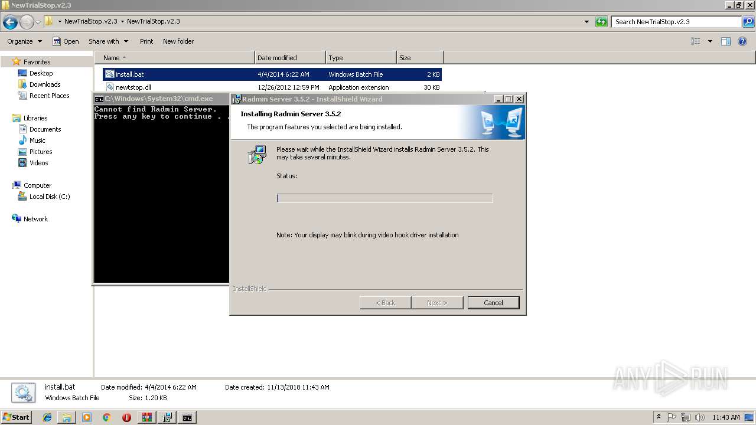Screen dimensions: 756x425
Task: Minimize the Radmin installer window
Action: click(498, 99)
